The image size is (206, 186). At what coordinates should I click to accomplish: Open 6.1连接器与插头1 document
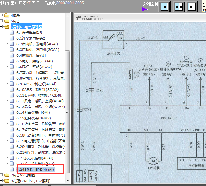tap(31, 33)
